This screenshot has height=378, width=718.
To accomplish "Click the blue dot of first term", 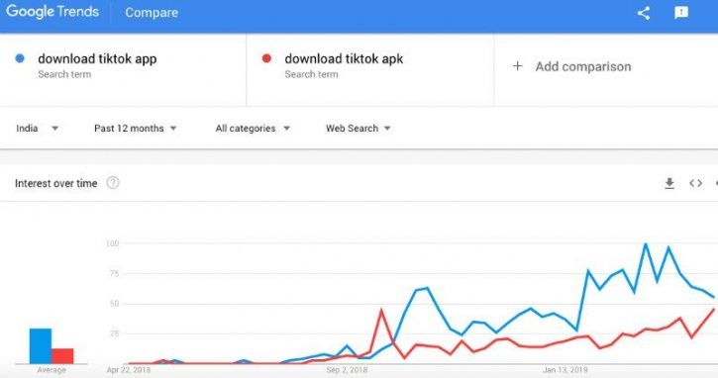I will coord(20,58).
